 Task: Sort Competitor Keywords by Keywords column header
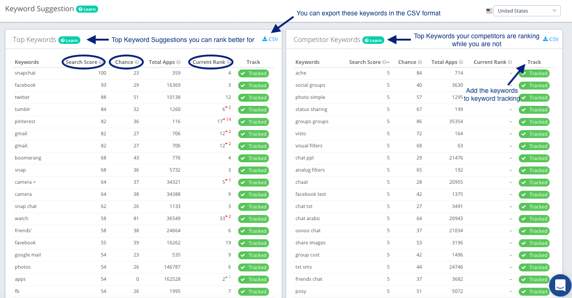[x=307, y=62]
